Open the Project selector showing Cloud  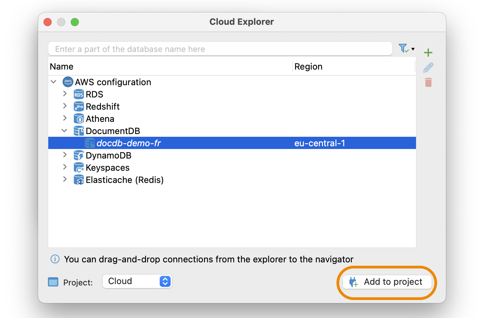(137, 281)
